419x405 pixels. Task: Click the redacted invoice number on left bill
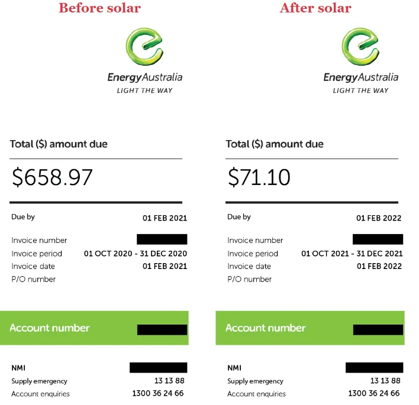(x=162, y=239)
